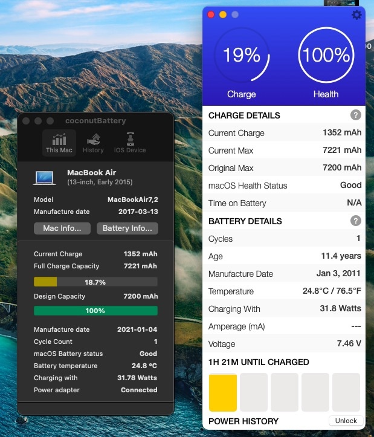Click the Battery Info... button
This screenshot has height=437, width=374.
tap(127, 228)
